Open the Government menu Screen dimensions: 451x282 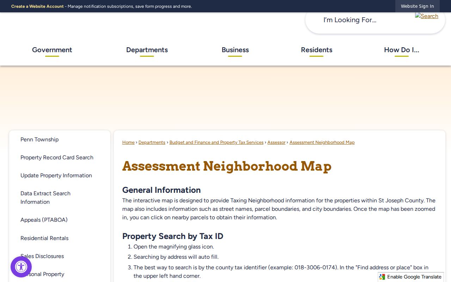[x=52, y=50]
